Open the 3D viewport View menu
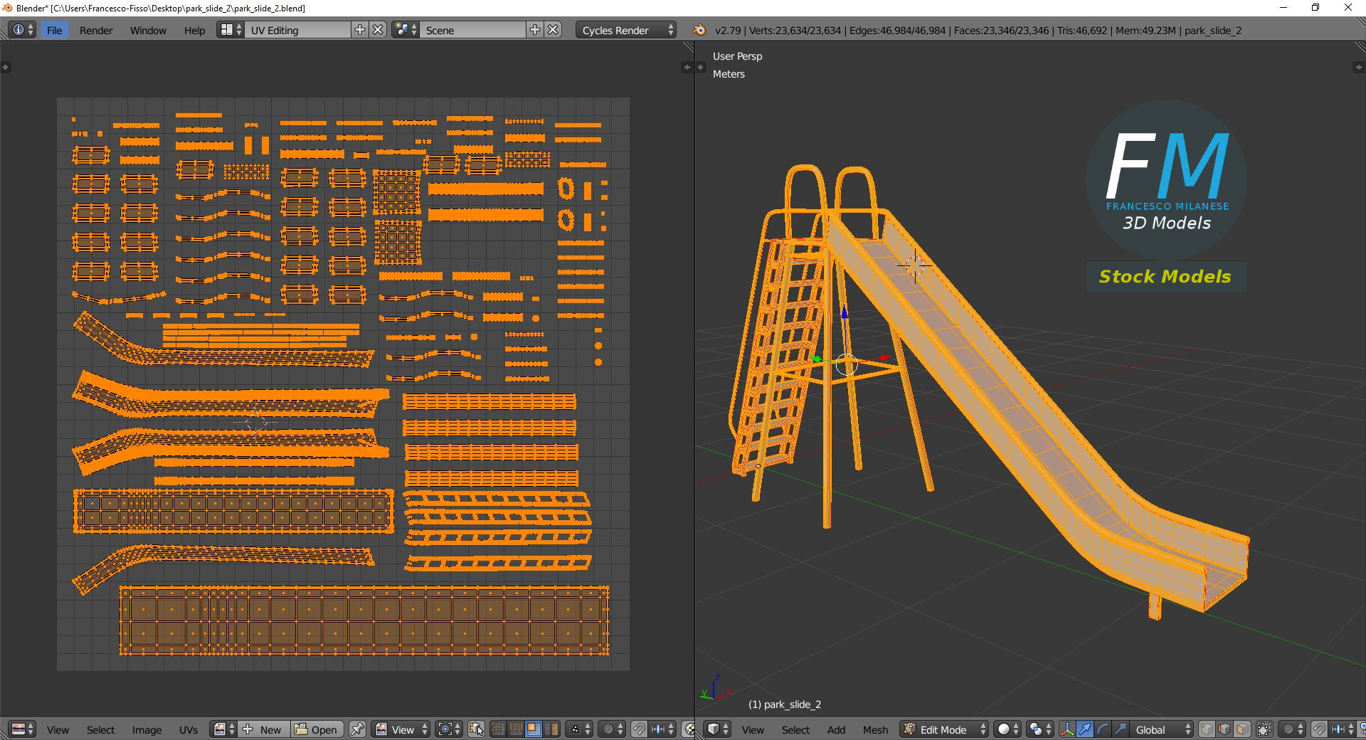The width and height of the screenshot is (1366, 740). tap(753, 729)
